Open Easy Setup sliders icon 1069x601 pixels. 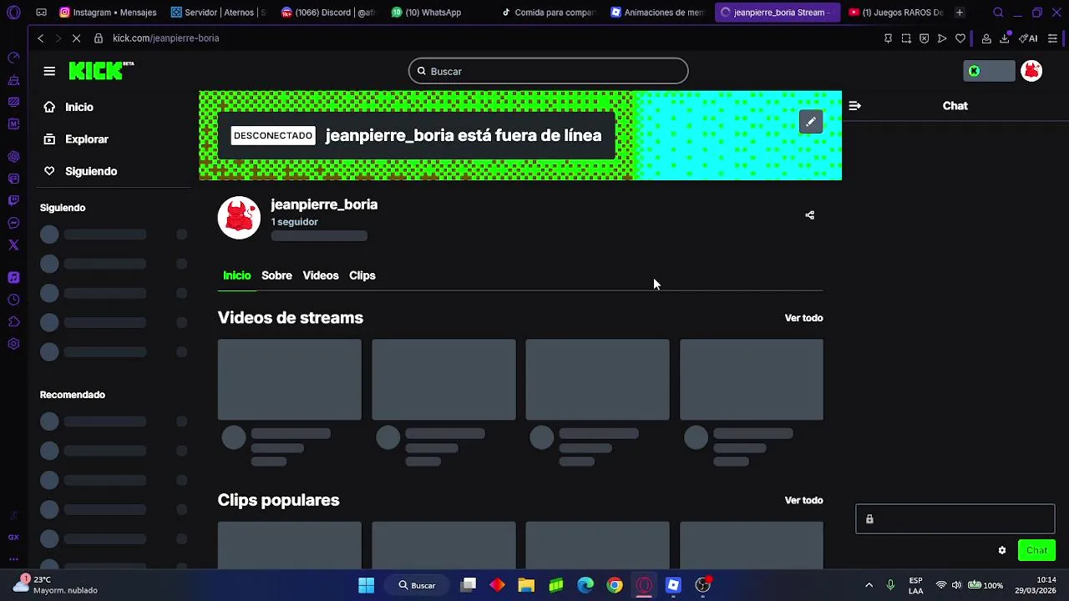(x=1052, y=38)
